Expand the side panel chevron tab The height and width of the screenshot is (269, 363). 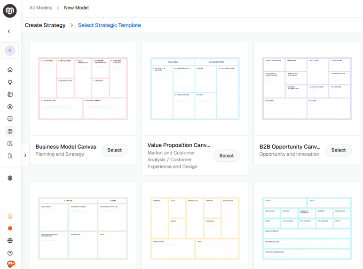coord(25,155)
